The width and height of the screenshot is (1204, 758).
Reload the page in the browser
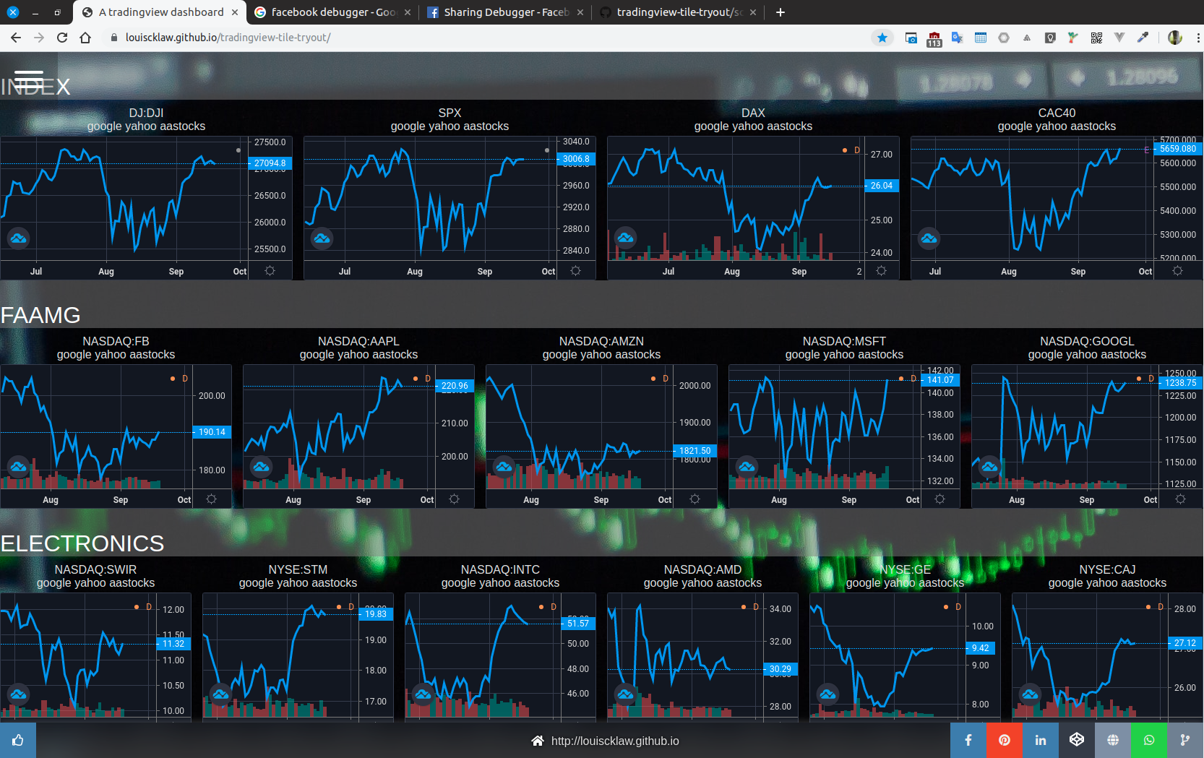[62, 38]
